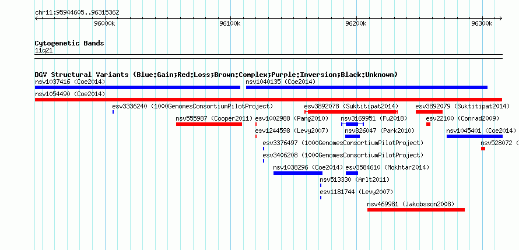Screen dimensions: 519x250
Task: Click the 96200k ruler position
Action: 356,23
